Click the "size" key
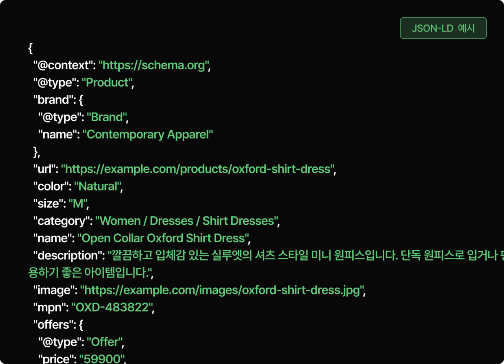Image resolution: width=504 pixels, height=364 pixels. tap(48, 204)
